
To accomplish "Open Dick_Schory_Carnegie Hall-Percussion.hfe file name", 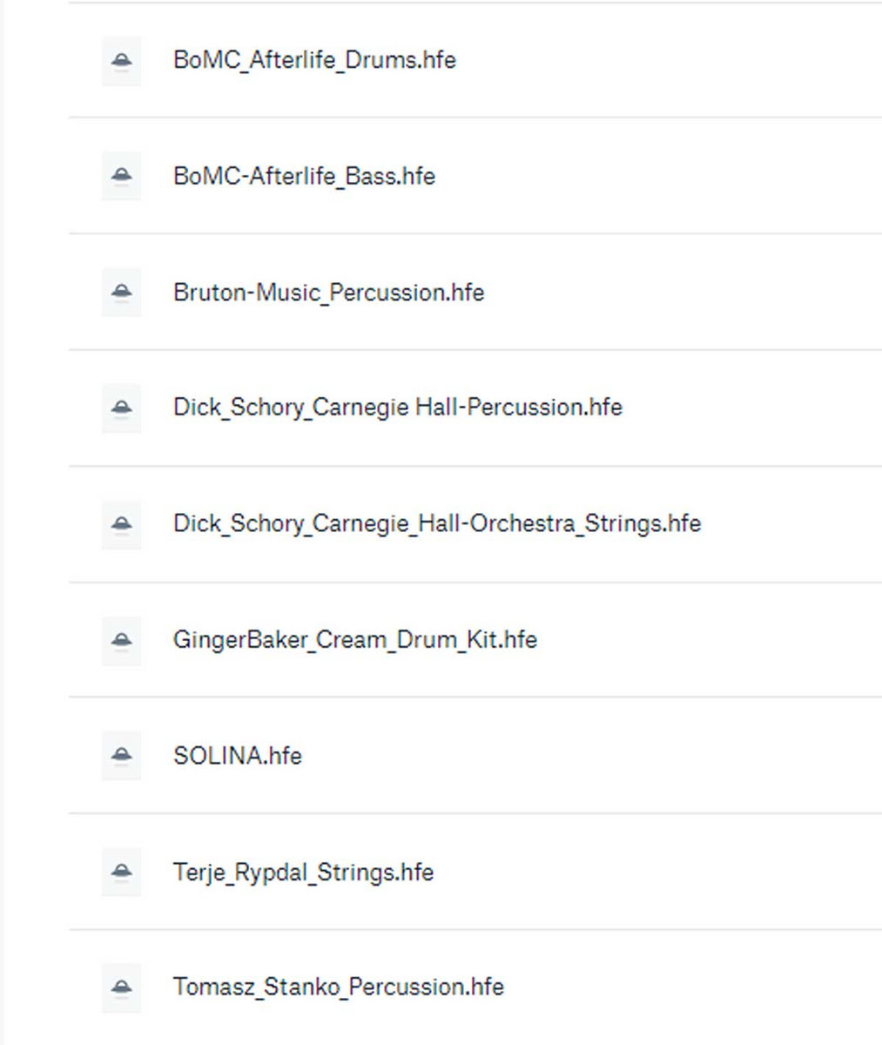I will pyautogui.click(x=397, y=408).
